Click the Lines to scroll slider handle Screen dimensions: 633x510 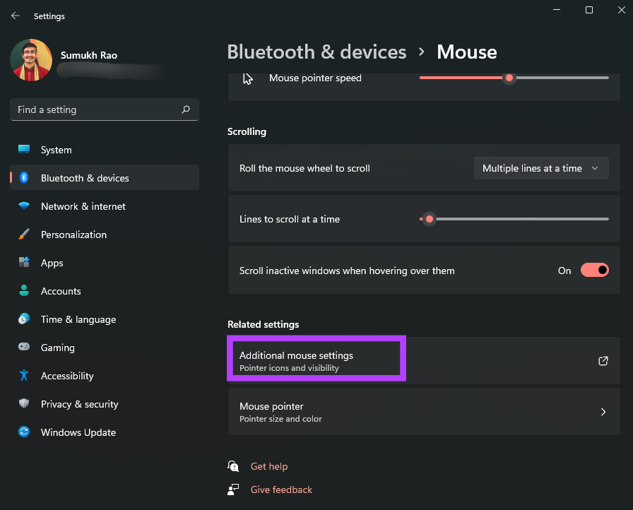point(430,219)
